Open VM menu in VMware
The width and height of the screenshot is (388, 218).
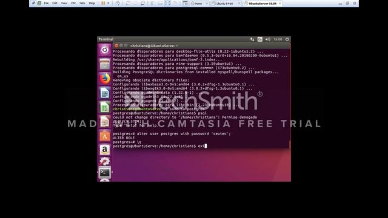pos(73,3)
